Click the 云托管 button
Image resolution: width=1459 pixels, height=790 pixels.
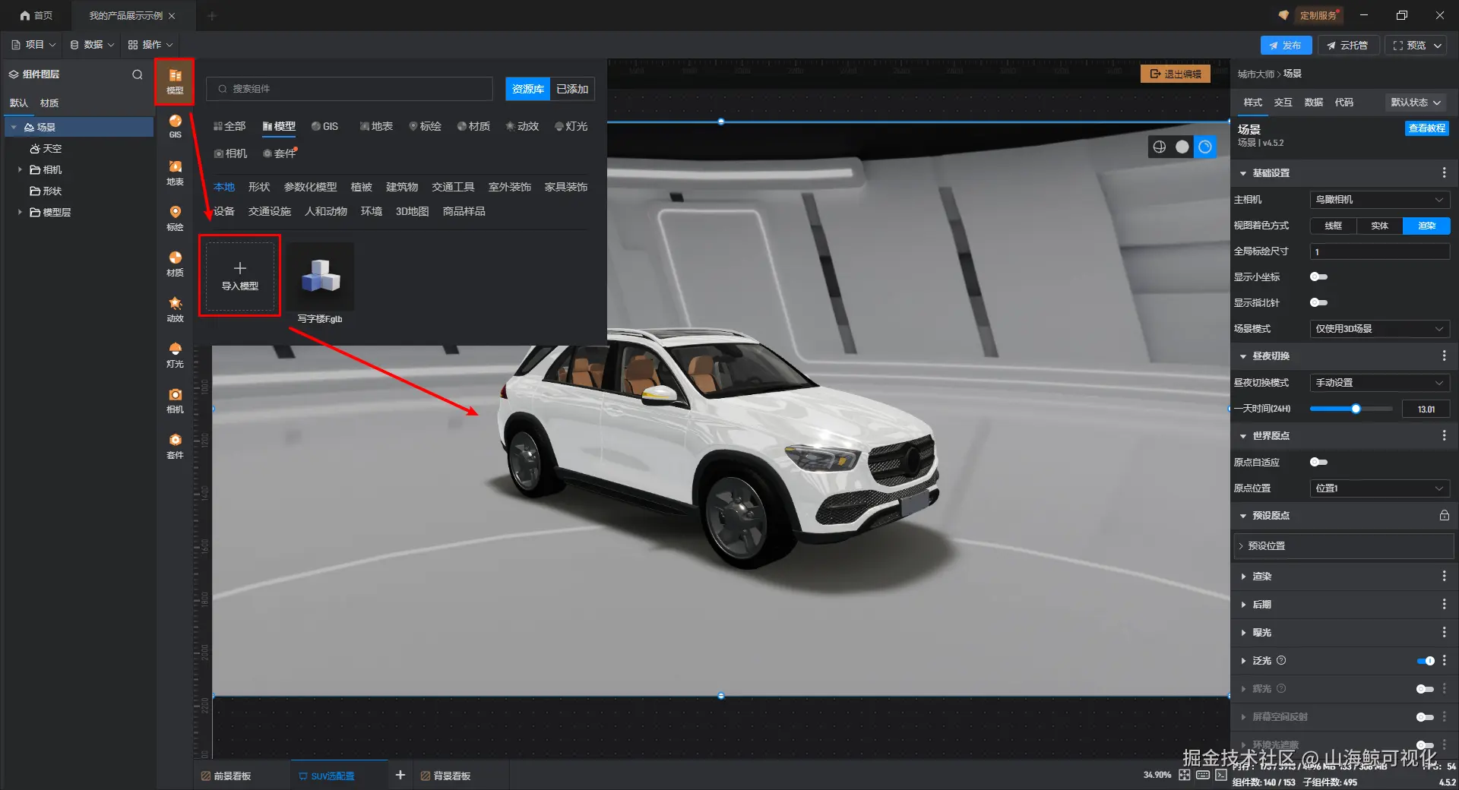(1347, 46)
